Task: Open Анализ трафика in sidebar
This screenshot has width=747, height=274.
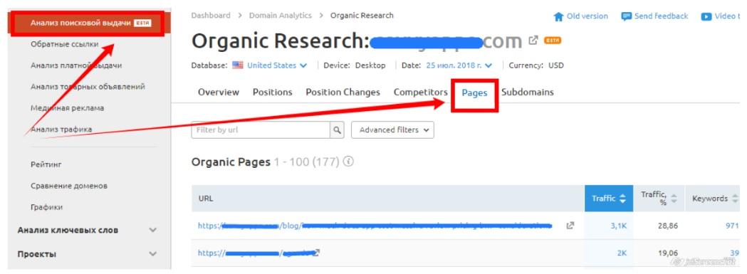Action: [61, 129]
